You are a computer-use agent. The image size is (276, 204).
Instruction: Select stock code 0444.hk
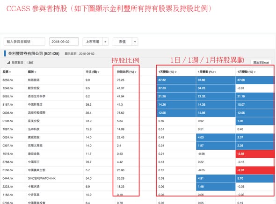coord(8,178)
